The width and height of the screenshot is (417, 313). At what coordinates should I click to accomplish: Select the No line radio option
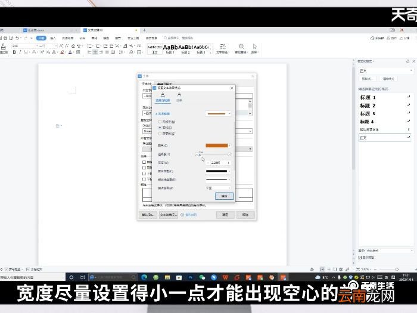point(160,122)
